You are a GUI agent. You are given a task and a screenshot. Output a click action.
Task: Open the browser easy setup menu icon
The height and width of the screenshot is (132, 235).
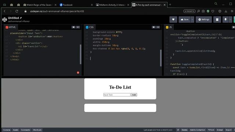coord(232,11)
